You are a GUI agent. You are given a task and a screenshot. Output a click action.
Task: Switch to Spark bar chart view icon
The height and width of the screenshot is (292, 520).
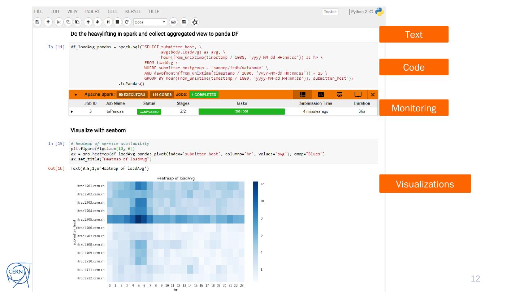(x=321, y=94)
